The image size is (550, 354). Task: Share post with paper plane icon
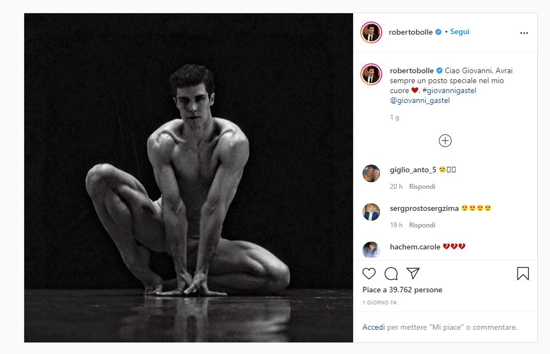(x=413, y=273)
